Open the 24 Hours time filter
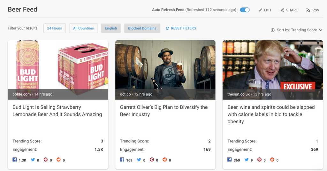This screenshot has height=171, width=327. pos(55,28)
